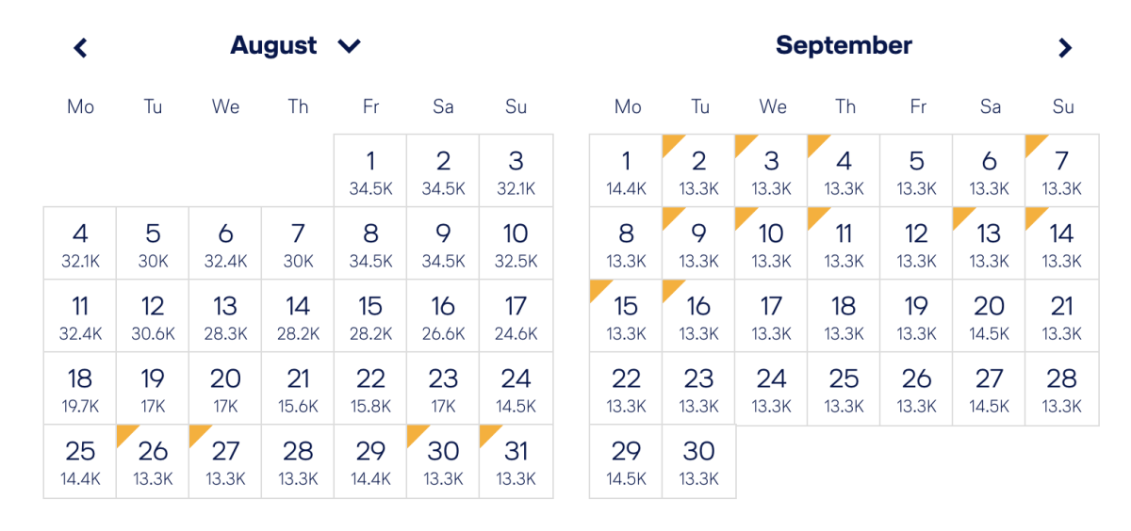The width and height of the screenshot is (1131, 531).
Task: Click the September month heading
Action: pyautogui.click(x=844, y=45)
